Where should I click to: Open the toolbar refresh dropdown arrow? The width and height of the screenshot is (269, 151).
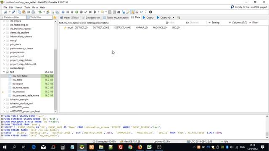pyautogui.click(x=44, y=12)
